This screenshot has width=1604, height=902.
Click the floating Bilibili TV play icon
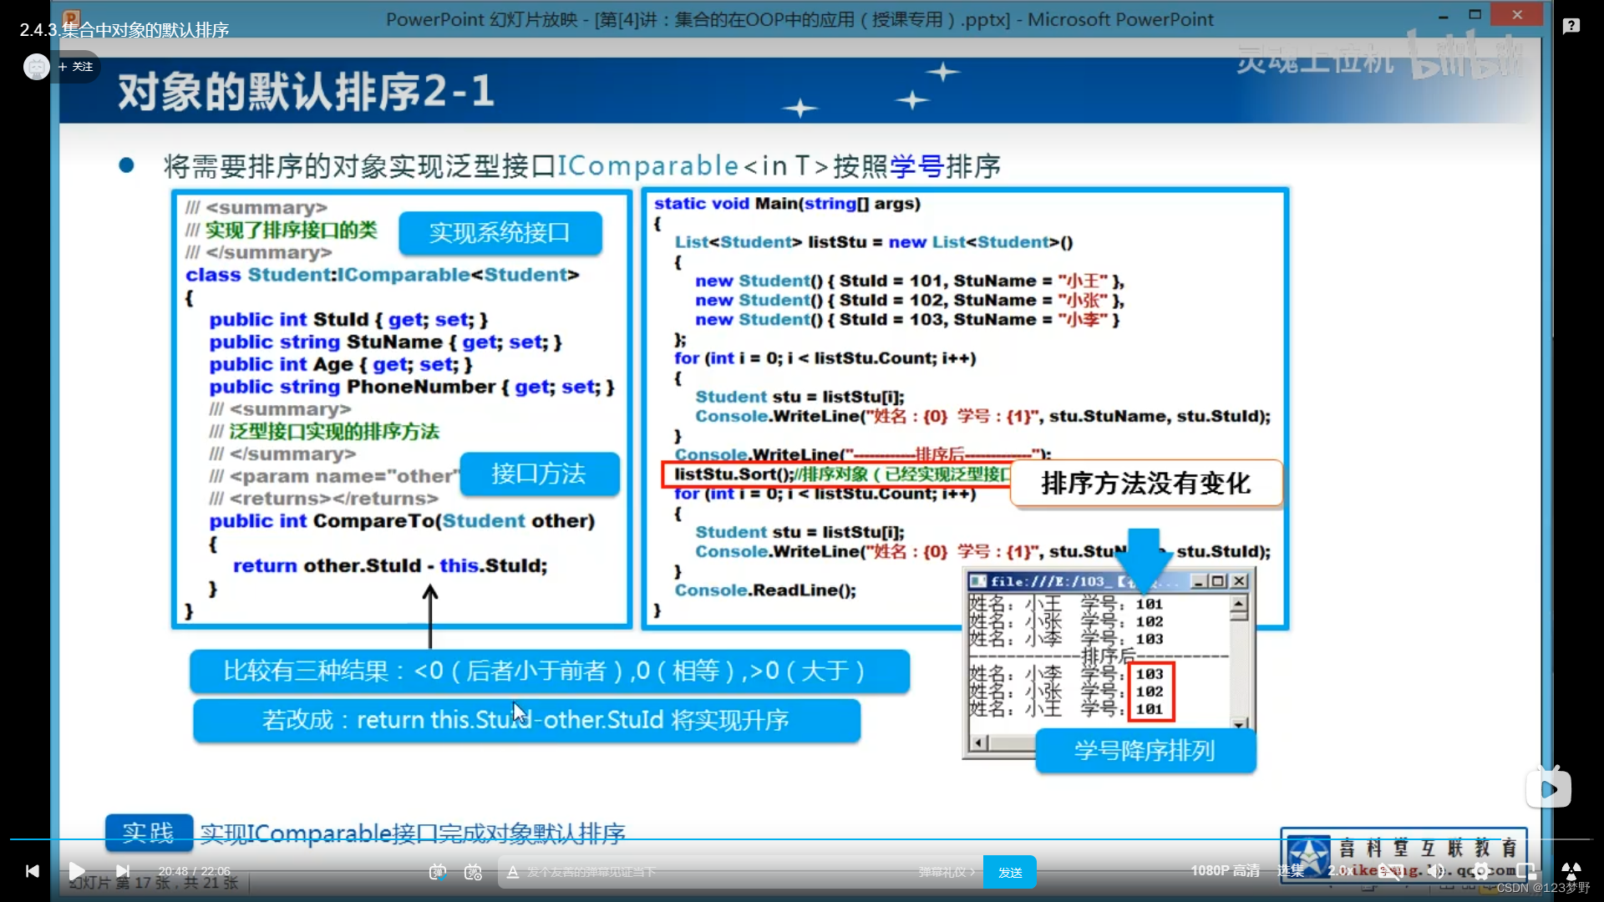coord(1548,788)
